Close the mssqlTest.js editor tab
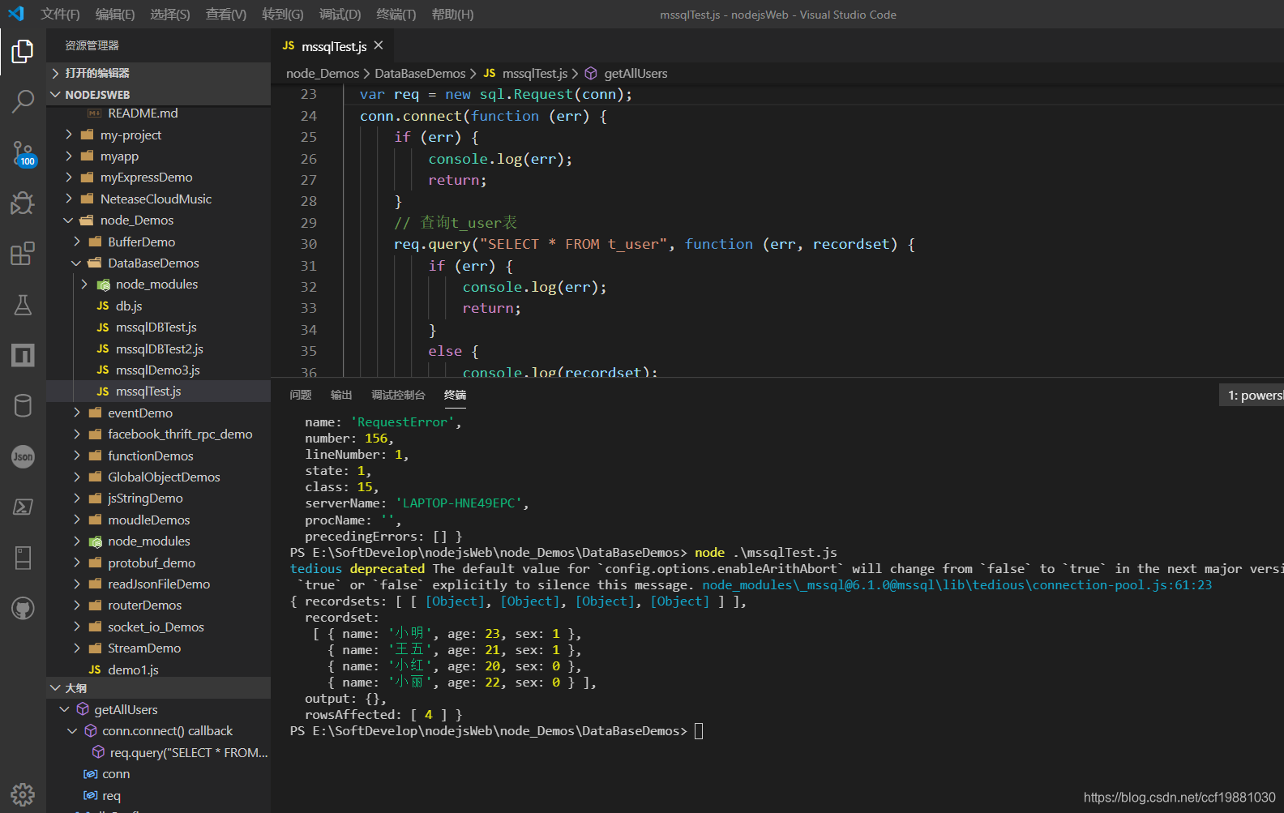 pyautogui.click(x=379, y=45)
